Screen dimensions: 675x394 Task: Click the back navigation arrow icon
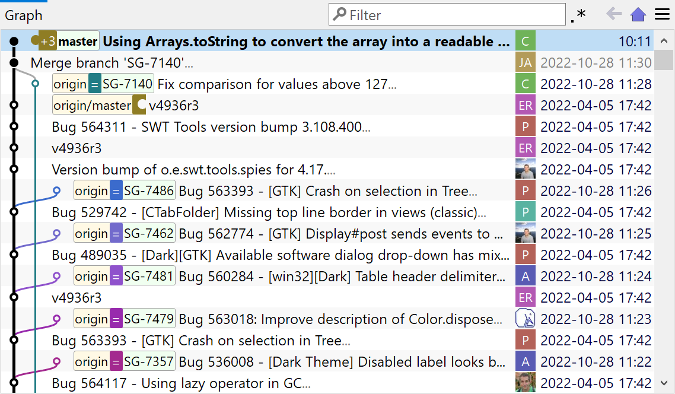pyautogui.click(x=615, y=14)
